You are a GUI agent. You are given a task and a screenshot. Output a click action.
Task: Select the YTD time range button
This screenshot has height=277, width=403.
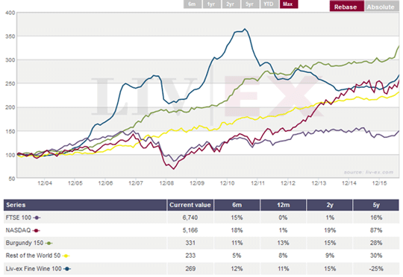tap(269, 4)
